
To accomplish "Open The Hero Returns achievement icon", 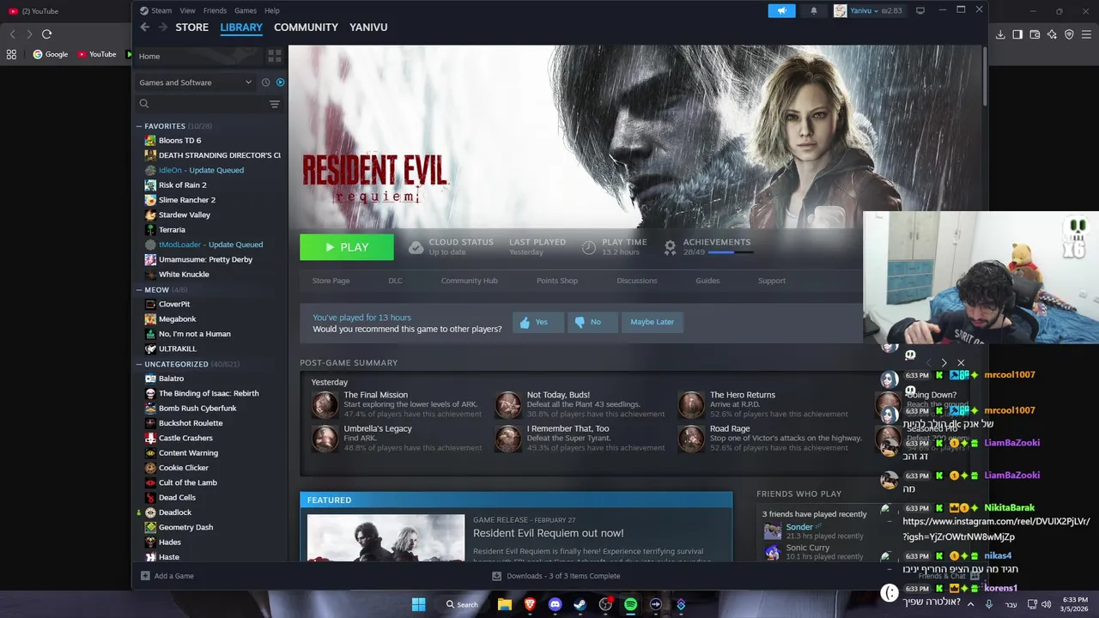I will pos(691,404).
